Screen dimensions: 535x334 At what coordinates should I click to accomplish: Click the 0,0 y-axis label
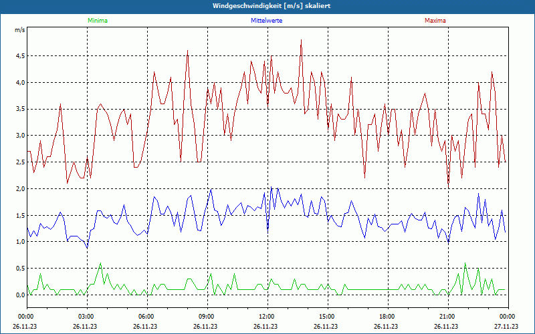pos(20,295)
